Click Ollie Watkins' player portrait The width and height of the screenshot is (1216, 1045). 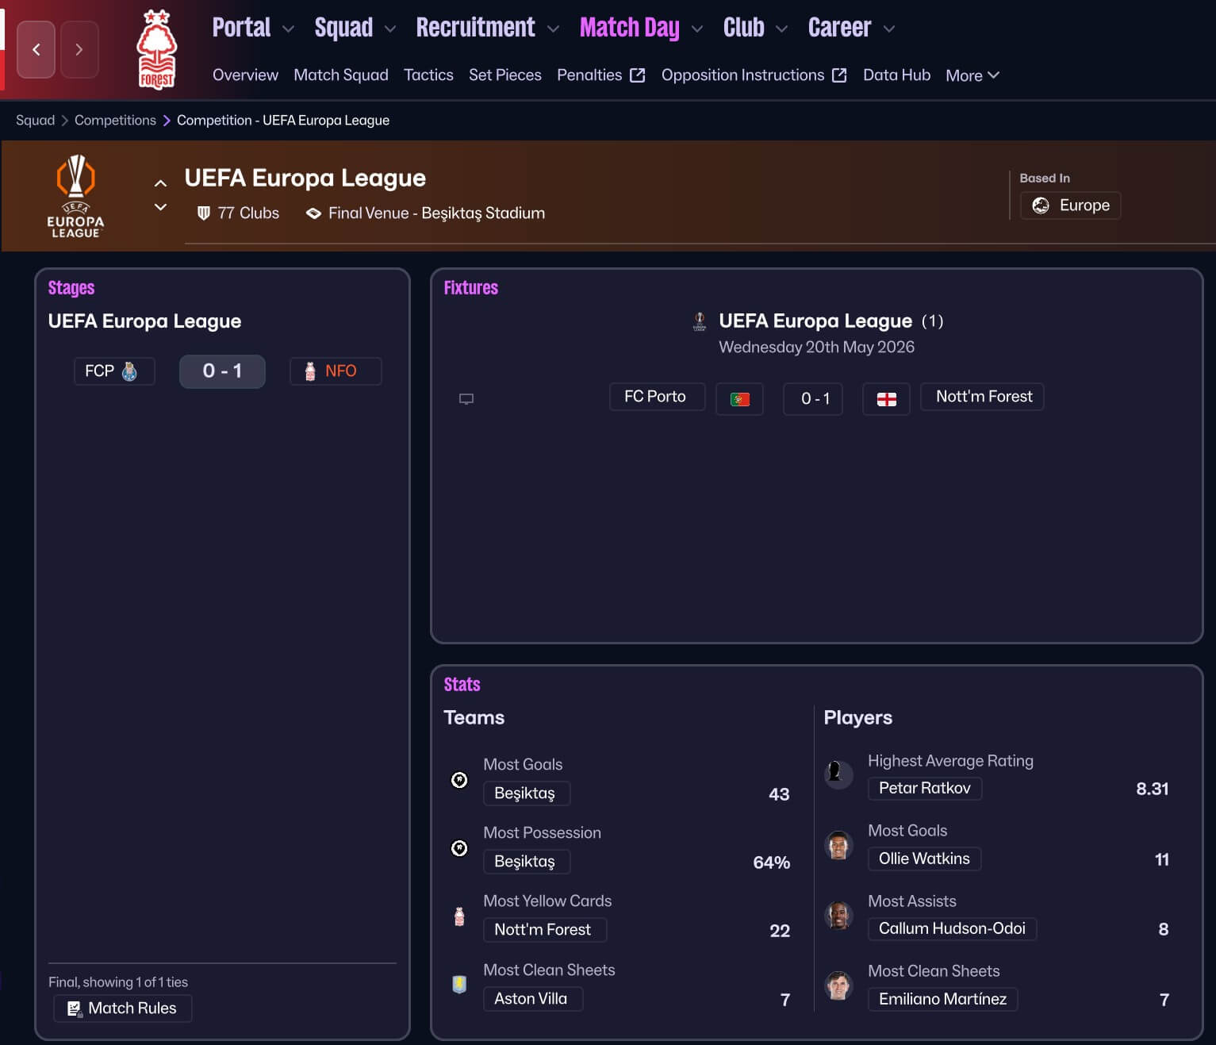[x=838, y=846]
